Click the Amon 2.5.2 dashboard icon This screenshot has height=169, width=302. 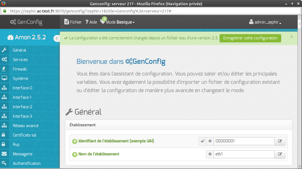pyautogui.click(x=10, y=37)
